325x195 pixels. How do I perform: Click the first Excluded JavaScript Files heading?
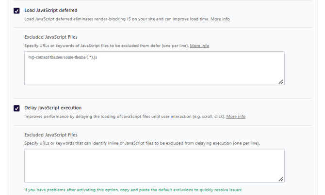(x=51, y=37)
